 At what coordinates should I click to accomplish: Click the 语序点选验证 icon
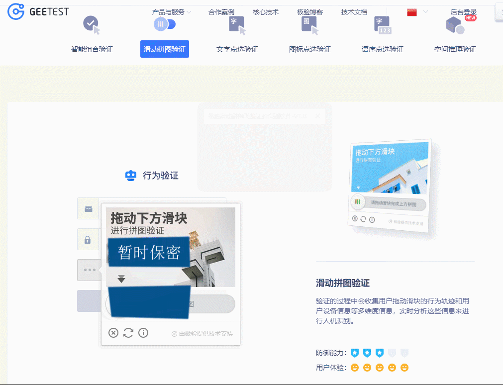pos(382,25)
